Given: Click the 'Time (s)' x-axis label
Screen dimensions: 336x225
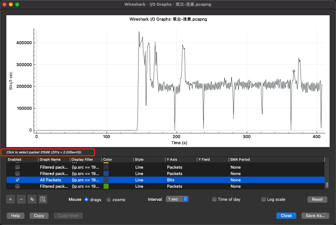Looking at the screenshot, I should coord(179,143).
